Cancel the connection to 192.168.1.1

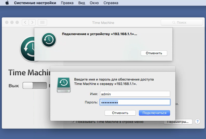(x=154, y=53)
